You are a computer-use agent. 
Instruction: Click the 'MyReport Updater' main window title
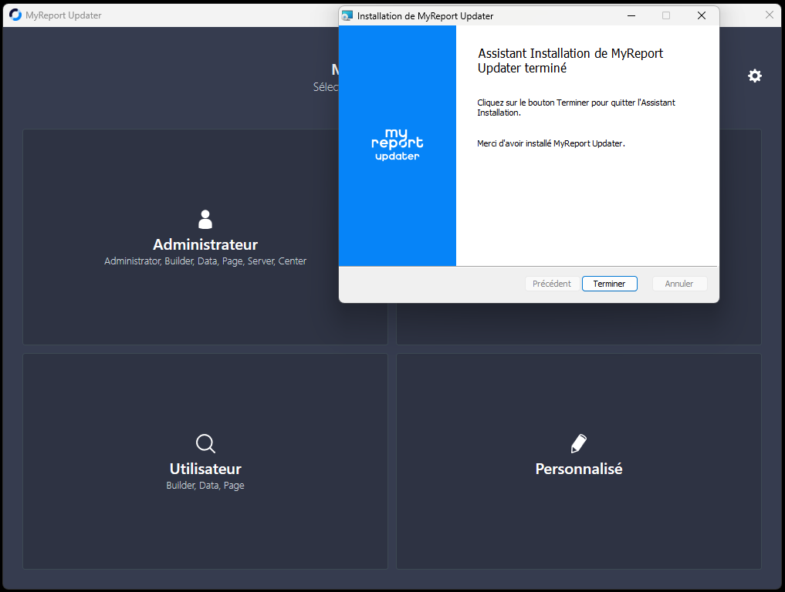[x=63, y=15]
